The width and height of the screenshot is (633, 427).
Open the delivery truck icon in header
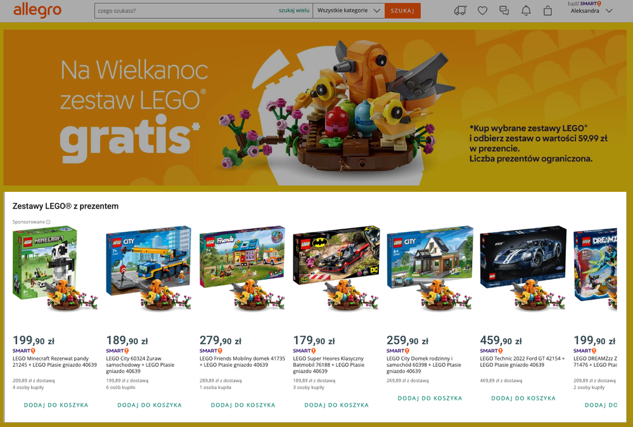coord(460,11)
